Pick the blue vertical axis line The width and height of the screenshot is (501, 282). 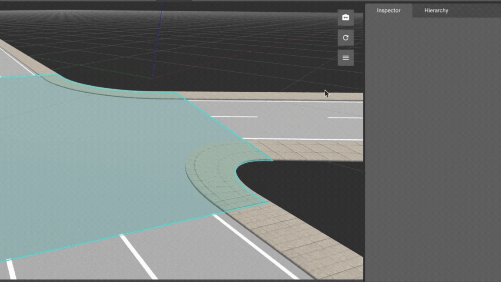[x=157, y=39]
